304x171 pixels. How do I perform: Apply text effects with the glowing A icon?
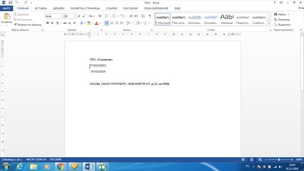82,23
